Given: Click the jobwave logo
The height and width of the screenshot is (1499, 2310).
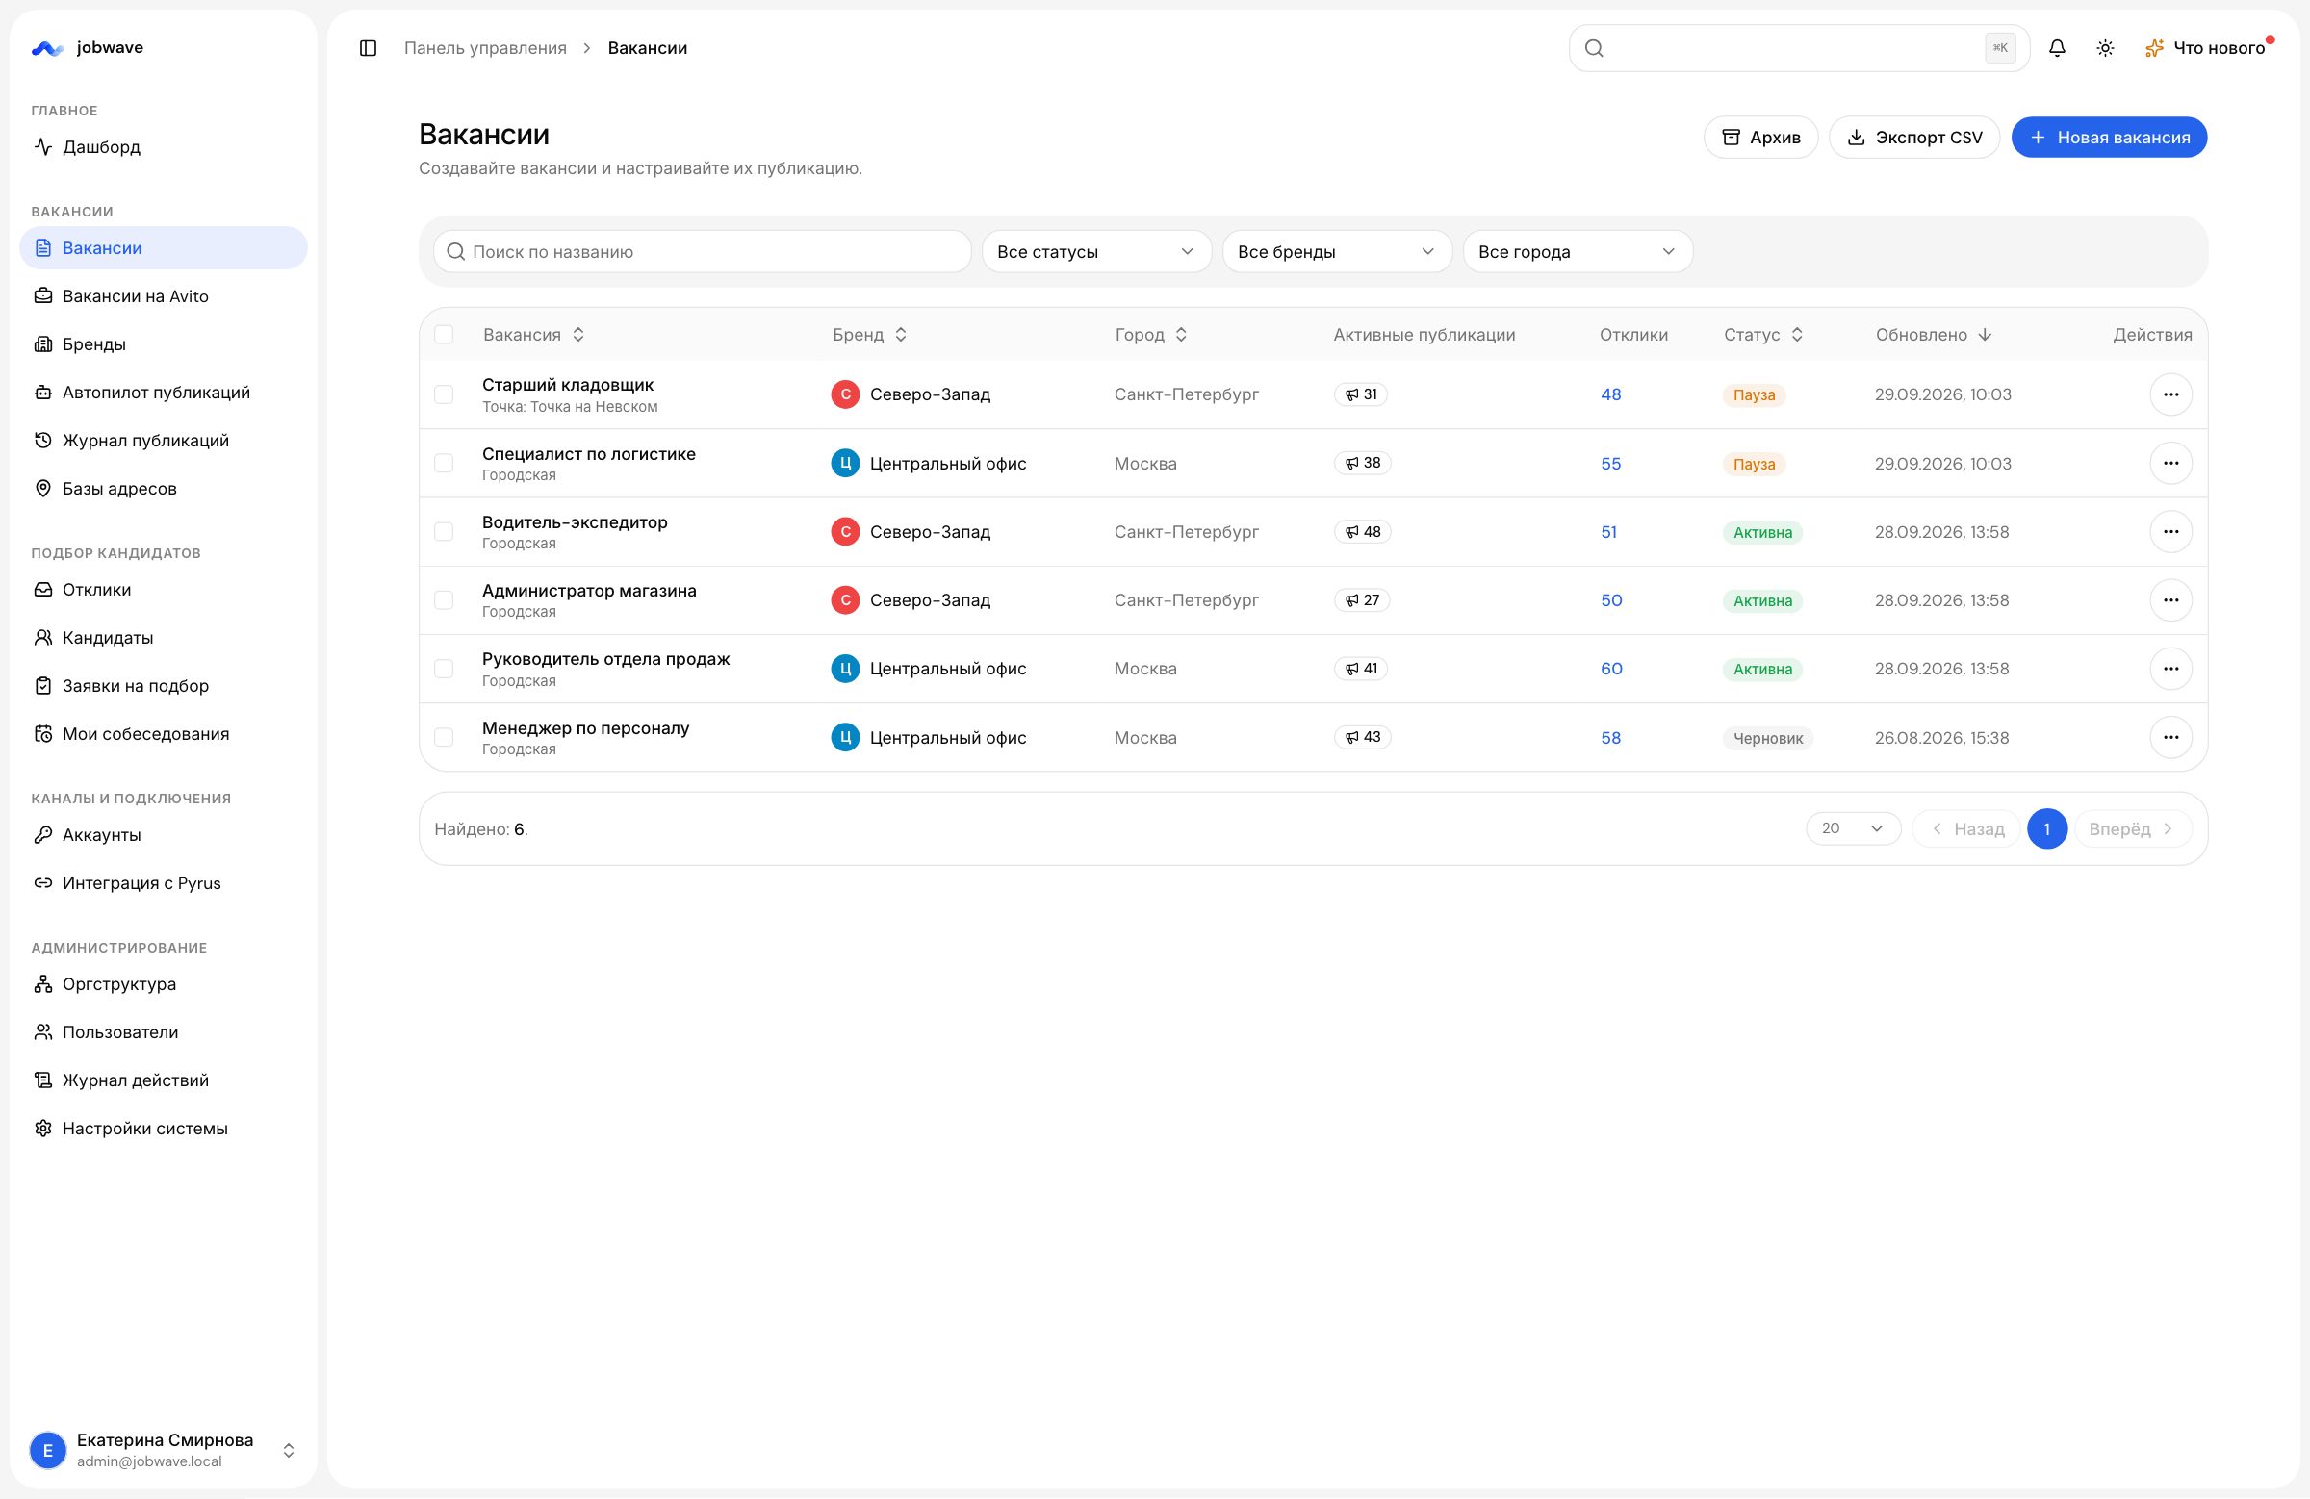Looking at the screenshot, I should [x=88, y=47].
